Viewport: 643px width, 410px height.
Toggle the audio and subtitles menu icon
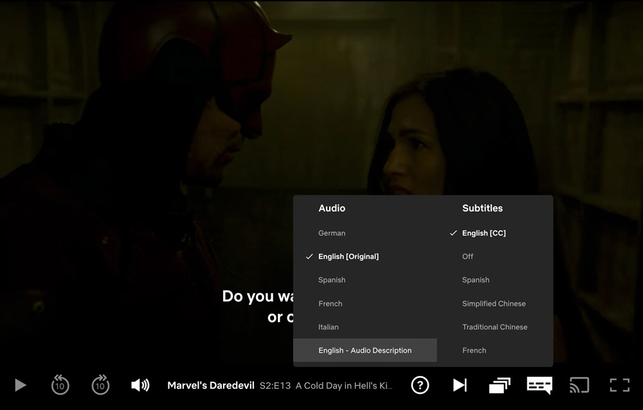click(x=539, y=386)
